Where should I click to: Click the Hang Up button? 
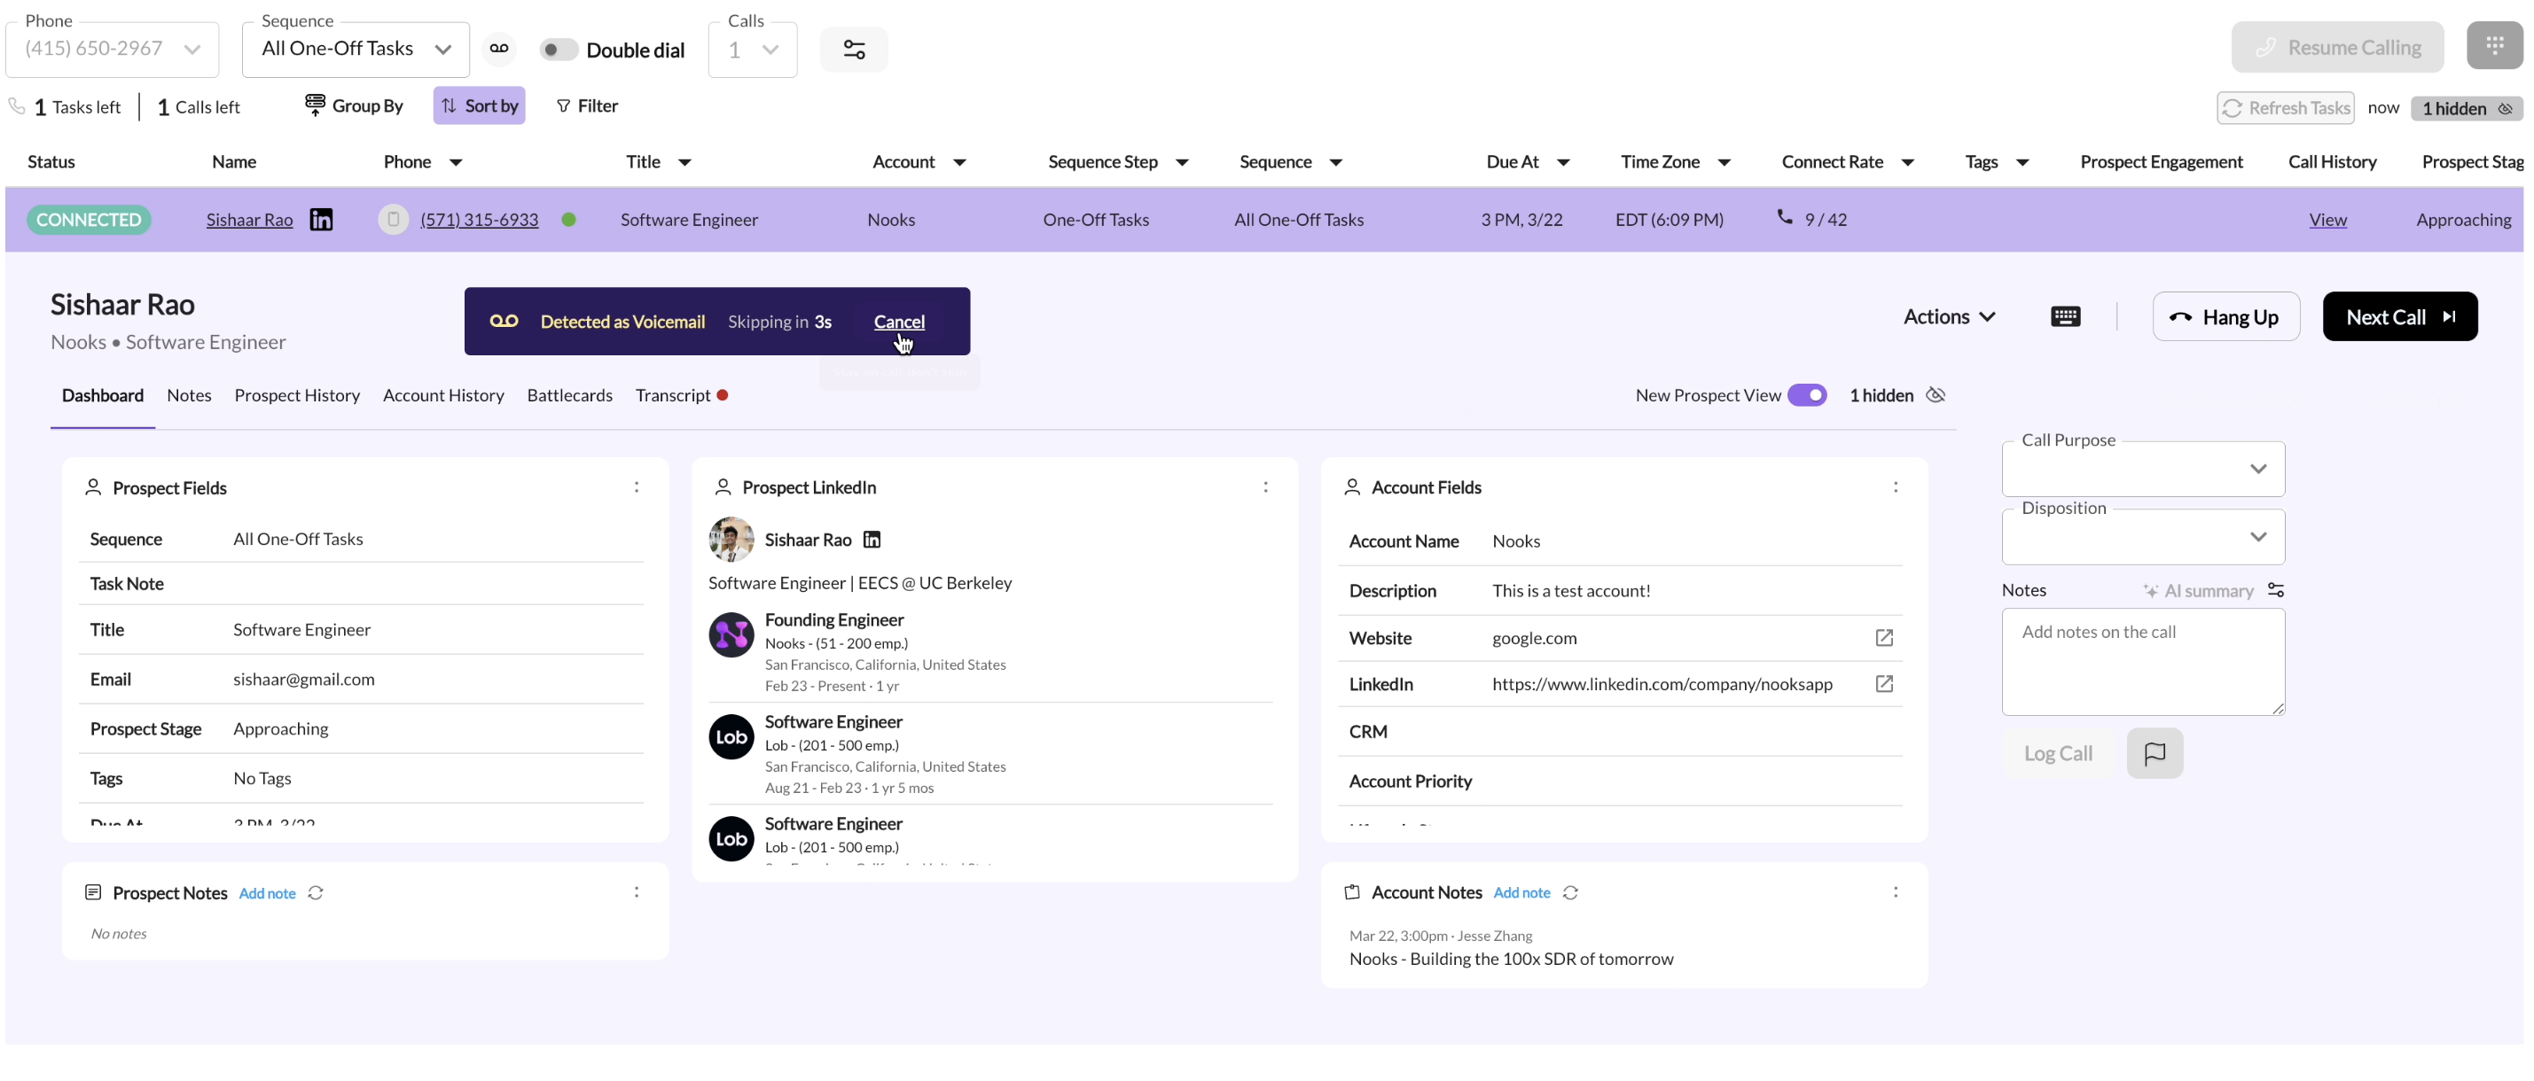click(2225, 316)
